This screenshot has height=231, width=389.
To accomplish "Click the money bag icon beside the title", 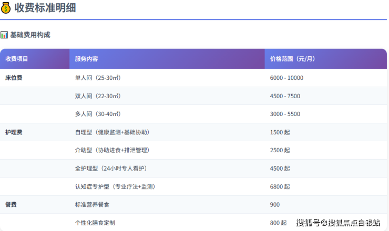I will [x=6, y=8].
